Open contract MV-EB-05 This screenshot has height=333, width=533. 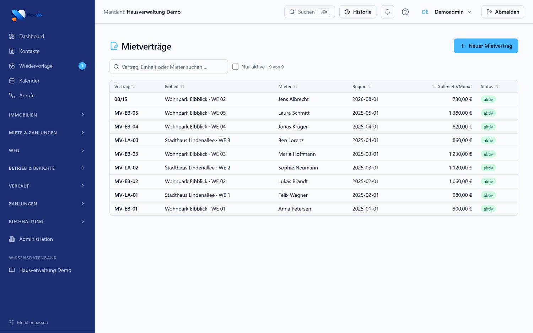[126, 113]
